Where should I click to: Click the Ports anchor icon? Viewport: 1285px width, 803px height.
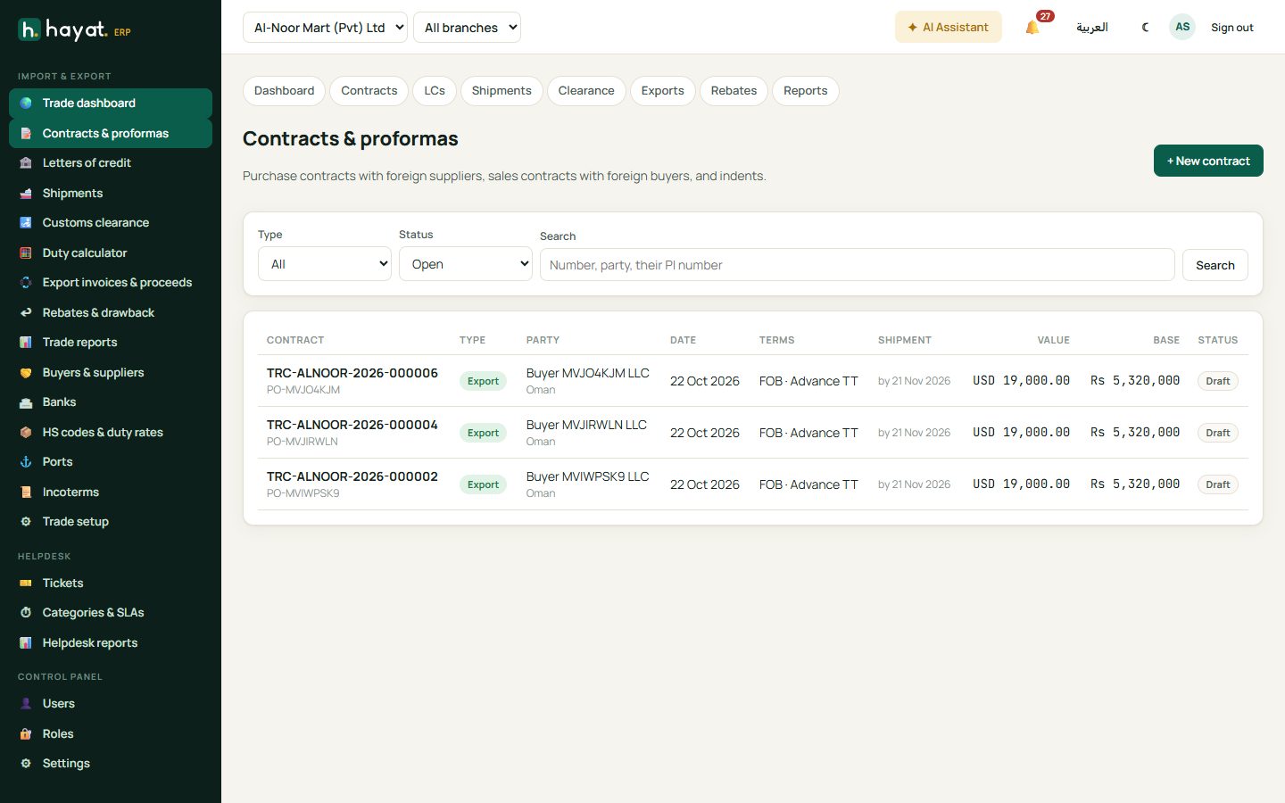[26, 462]
